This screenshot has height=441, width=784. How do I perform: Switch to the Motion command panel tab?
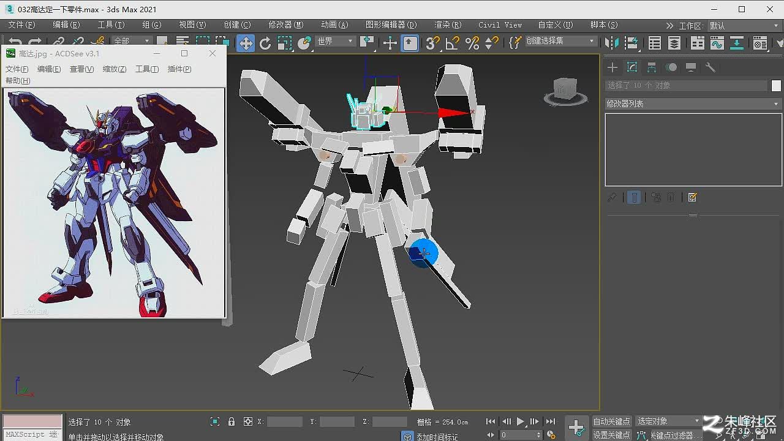tap(672, 67)
